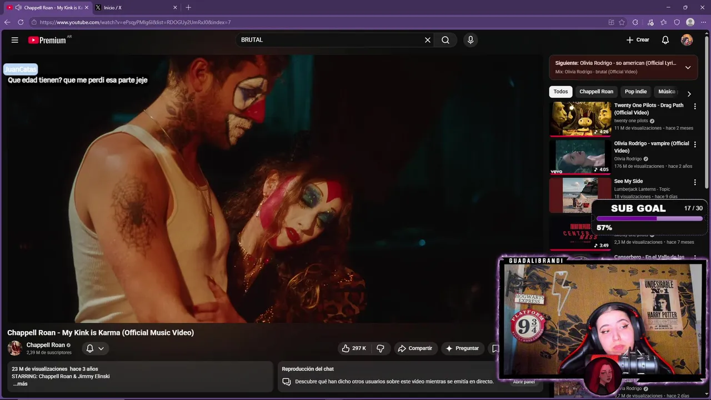Open browser extensions puzzle icon
The image size is (711, 400).
coord(635,22)
